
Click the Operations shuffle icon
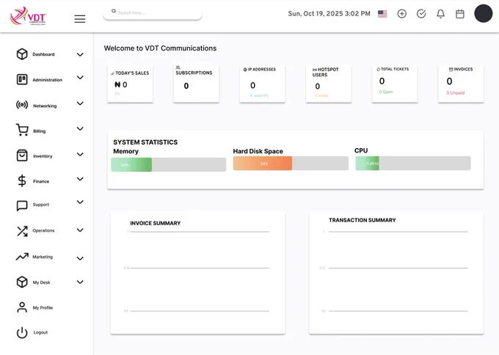[x=22, y=231]
